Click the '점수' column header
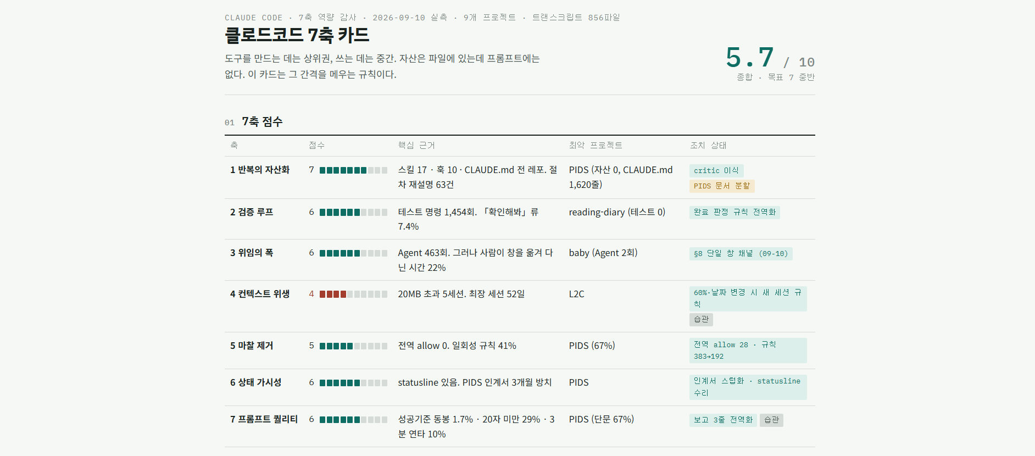 (317, 146)
